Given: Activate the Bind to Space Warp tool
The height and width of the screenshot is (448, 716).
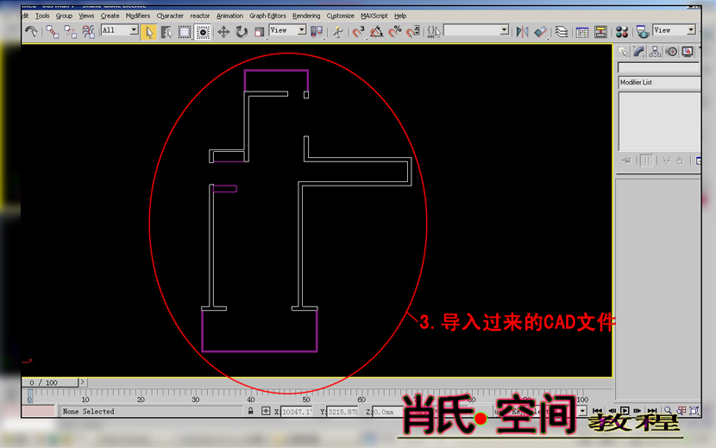Looking at the screenshot, I should [x=88, y=32].
